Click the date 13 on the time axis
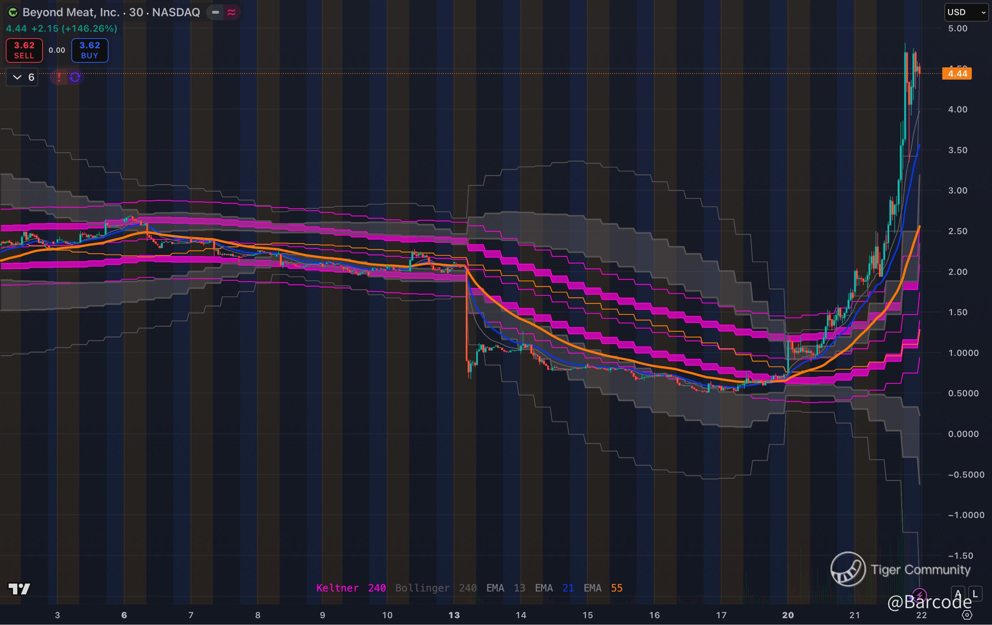The width and height of the screenshot is (992, 625). tap(454, 615)
